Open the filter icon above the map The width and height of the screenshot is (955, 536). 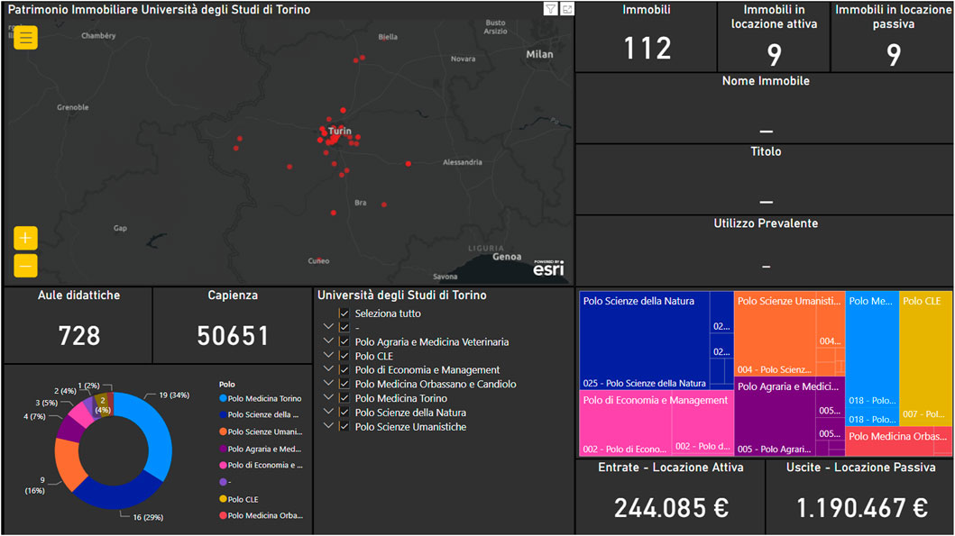pyautogui.click(x=551, y=8)
